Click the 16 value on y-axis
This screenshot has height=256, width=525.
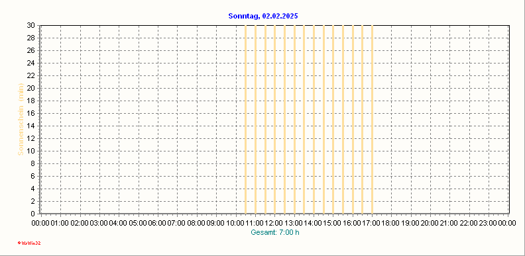[32, 113]
